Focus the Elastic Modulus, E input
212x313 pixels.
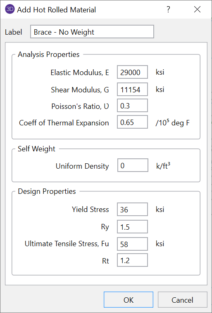pos(132,72)
